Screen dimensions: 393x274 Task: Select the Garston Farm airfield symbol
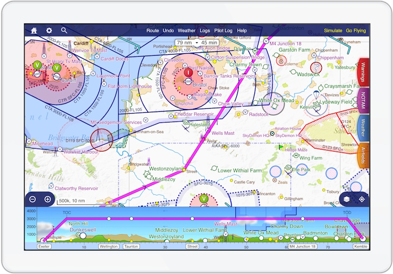[276, 55]
